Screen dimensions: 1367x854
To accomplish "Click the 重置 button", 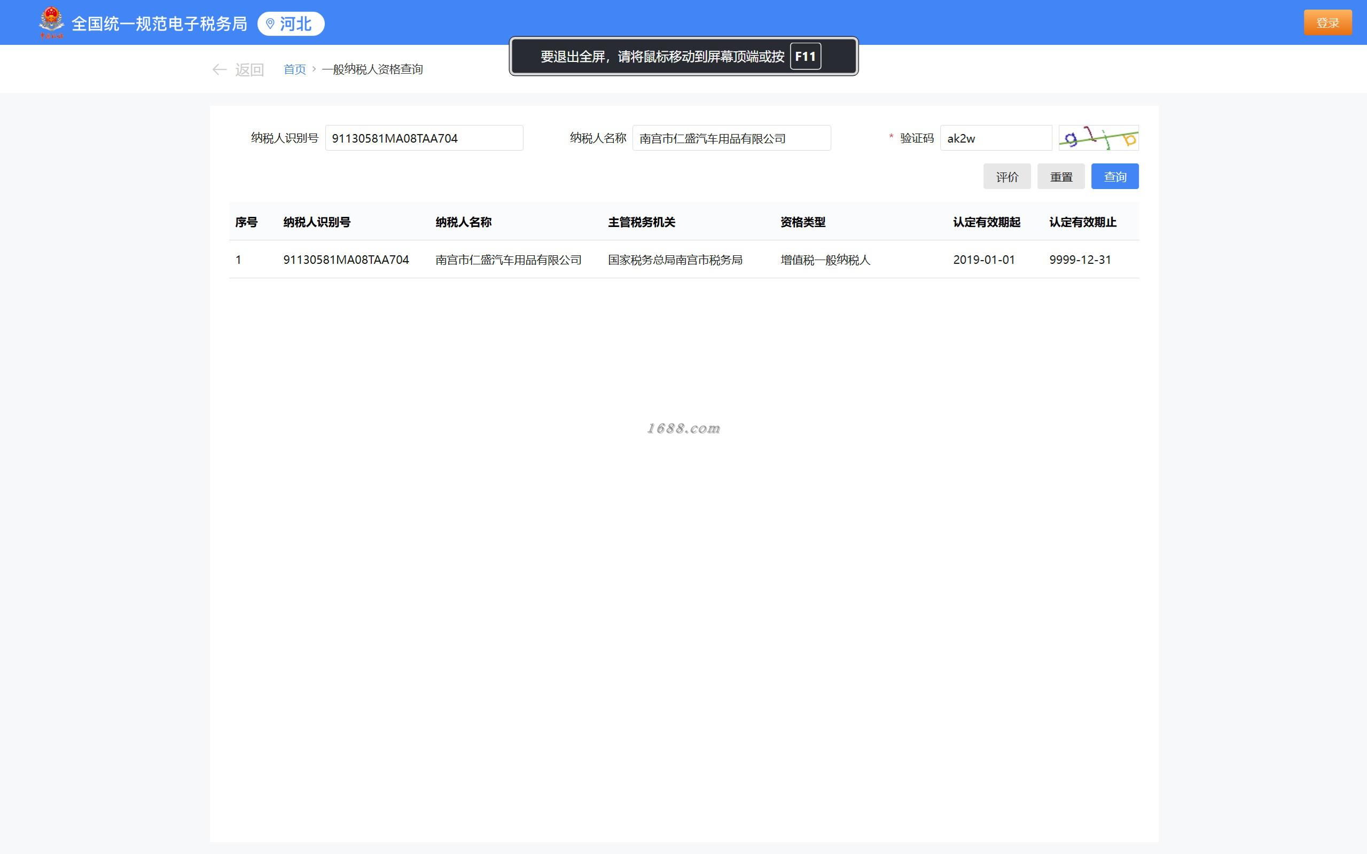I will pyautogui.click(x=1061, y=177).
